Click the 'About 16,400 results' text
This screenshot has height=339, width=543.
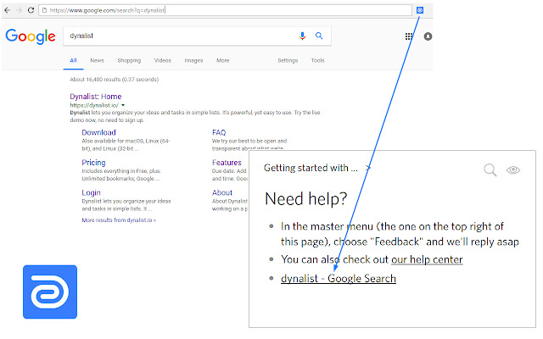pyautogui.click(x=115, y=80)
